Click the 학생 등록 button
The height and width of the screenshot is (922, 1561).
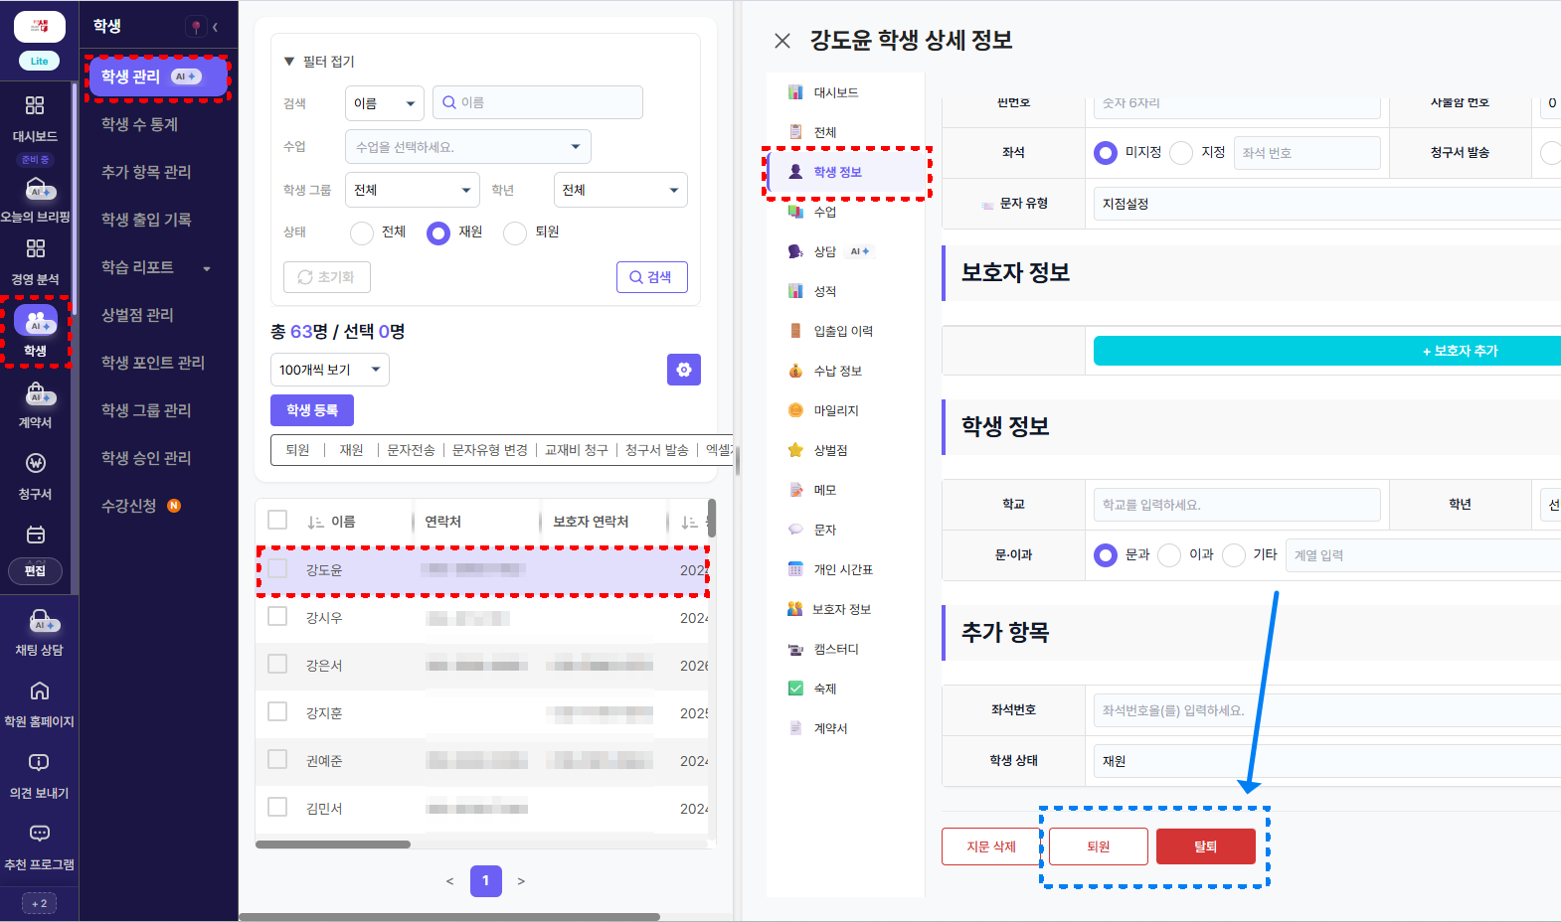click(312, 410)
